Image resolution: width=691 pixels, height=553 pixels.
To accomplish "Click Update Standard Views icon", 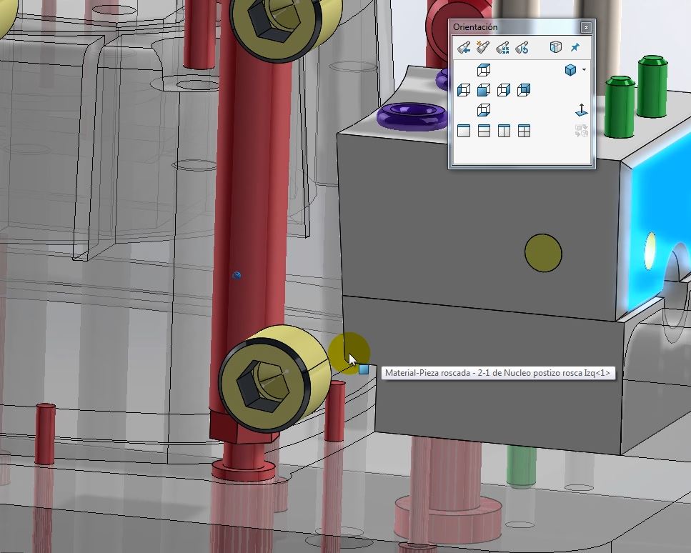I will 502,48.
